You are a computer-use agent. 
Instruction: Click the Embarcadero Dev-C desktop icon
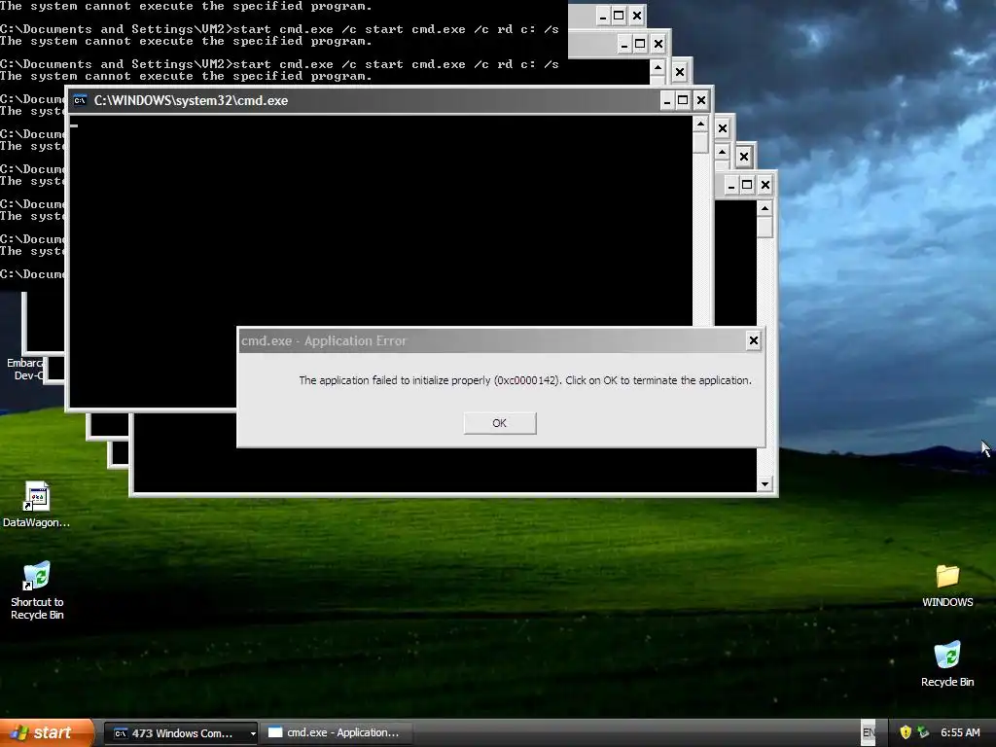(x=25, y=369)
